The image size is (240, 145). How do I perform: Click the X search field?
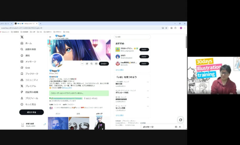(132, 37)
